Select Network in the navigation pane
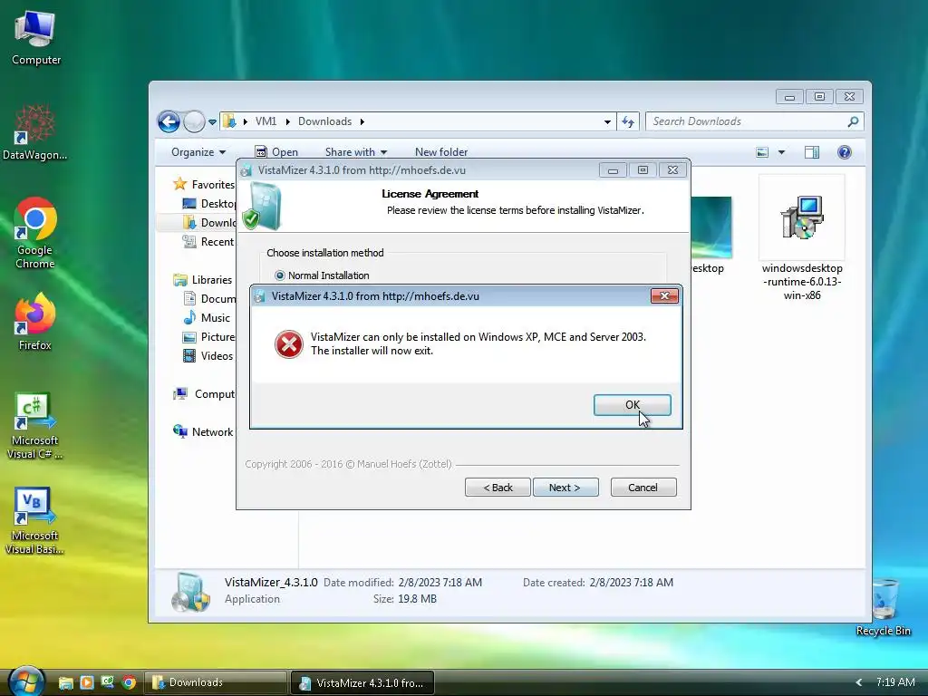 (x=203, y=432)
